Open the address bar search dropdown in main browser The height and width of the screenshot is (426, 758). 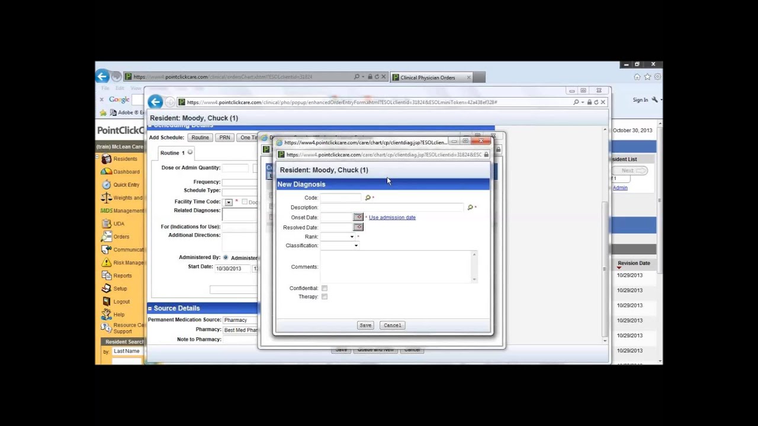point(363,77)
